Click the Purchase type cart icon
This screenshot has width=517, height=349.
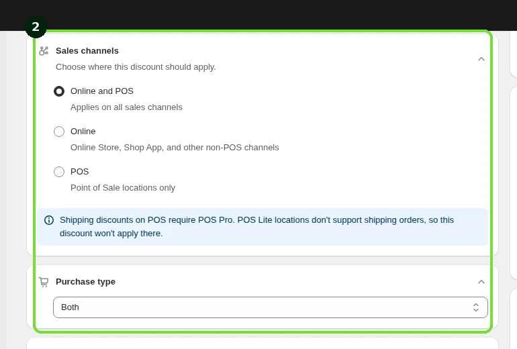click(44, 282)
